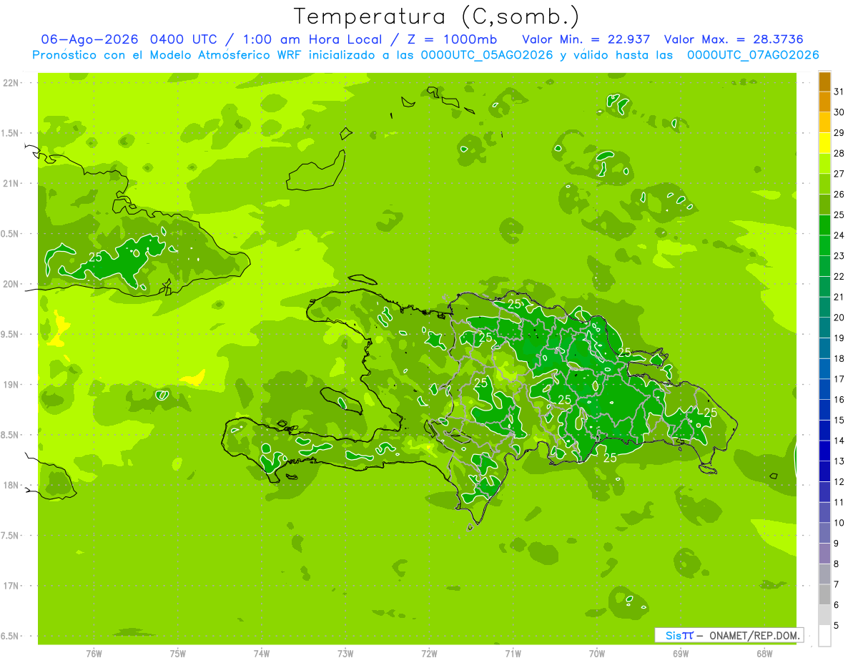Click the "72W" longitude axis label

point(429,654)
